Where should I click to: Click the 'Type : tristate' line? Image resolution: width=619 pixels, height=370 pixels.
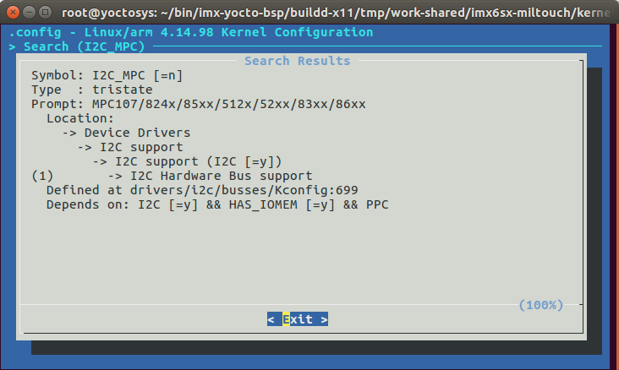click(92, 90)
